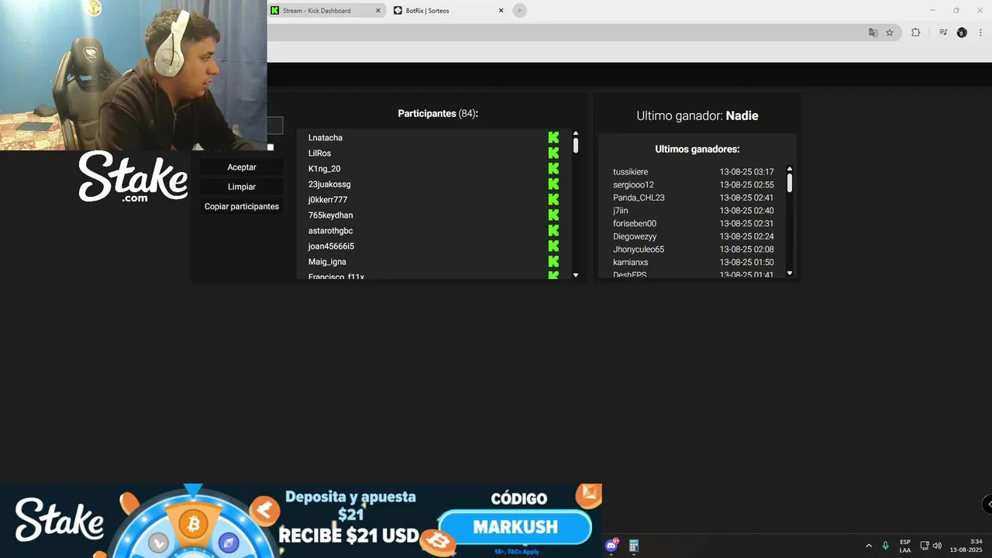Click past winner Panda_CHL23
This screenshot has height=558, width=992.
[639, 198]
